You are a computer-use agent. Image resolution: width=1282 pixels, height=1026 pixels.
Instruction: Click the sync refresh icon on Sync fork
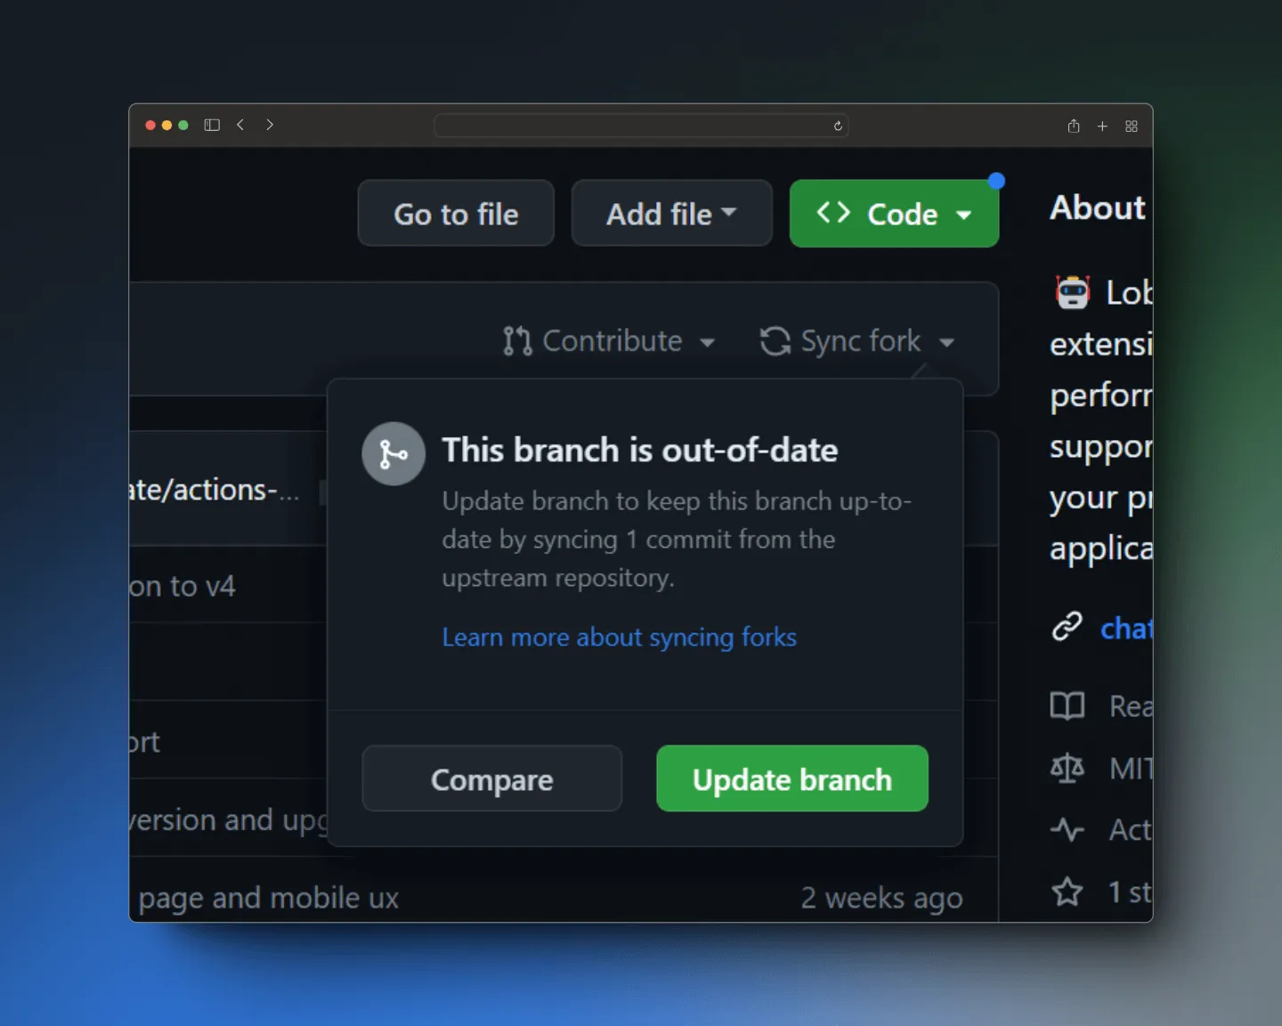774,341
